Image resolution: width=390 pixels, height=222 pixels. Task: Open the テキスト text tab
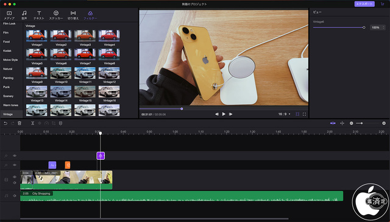(39, 15)
